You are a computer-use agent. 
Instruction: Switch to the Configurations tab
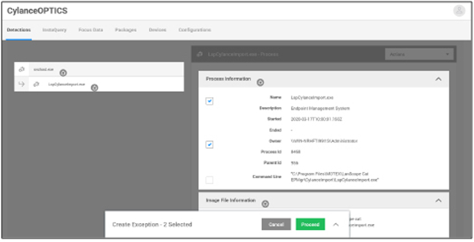195,30
